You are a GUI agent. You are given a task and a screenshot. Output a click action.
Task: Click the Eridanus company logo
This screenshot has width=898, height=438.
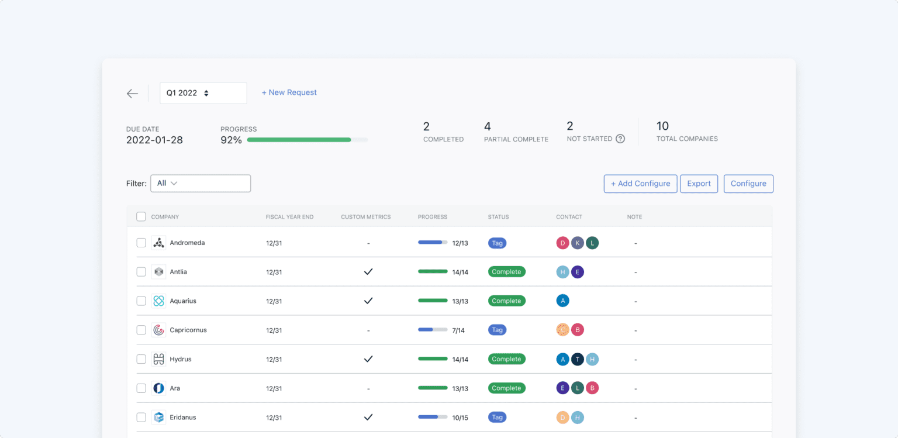point(158,417)
